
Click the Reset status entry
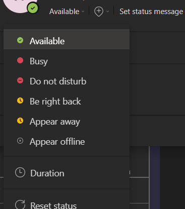tap(67, 204)
